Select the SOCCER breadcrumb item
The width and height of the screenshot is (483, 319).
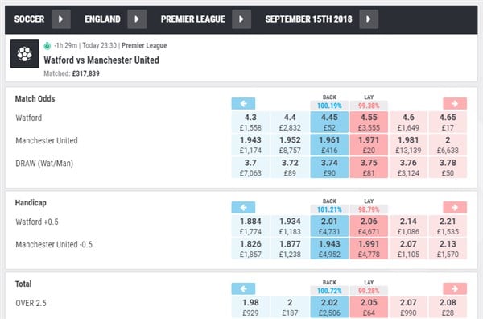point(29,19)
